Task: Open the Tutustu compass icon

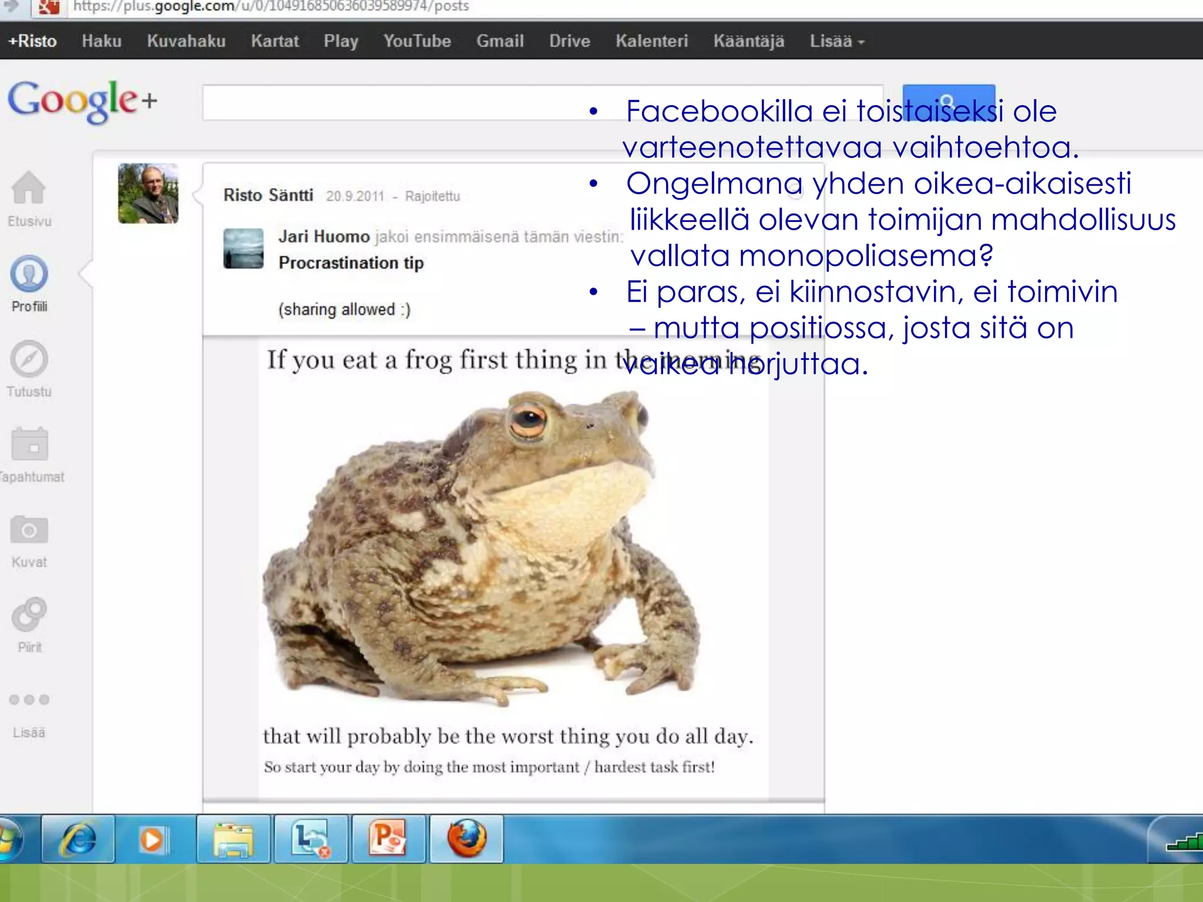Action: point(28,359)
